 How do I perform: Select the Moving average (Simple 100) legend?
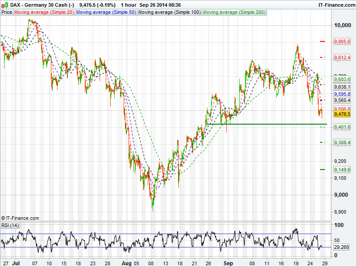pos(169,12)
